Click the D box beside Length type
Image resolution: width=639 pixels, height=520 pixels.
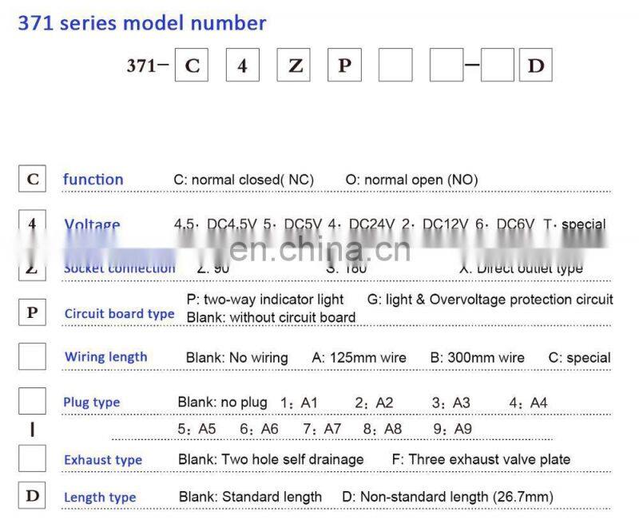click(32, 495)
